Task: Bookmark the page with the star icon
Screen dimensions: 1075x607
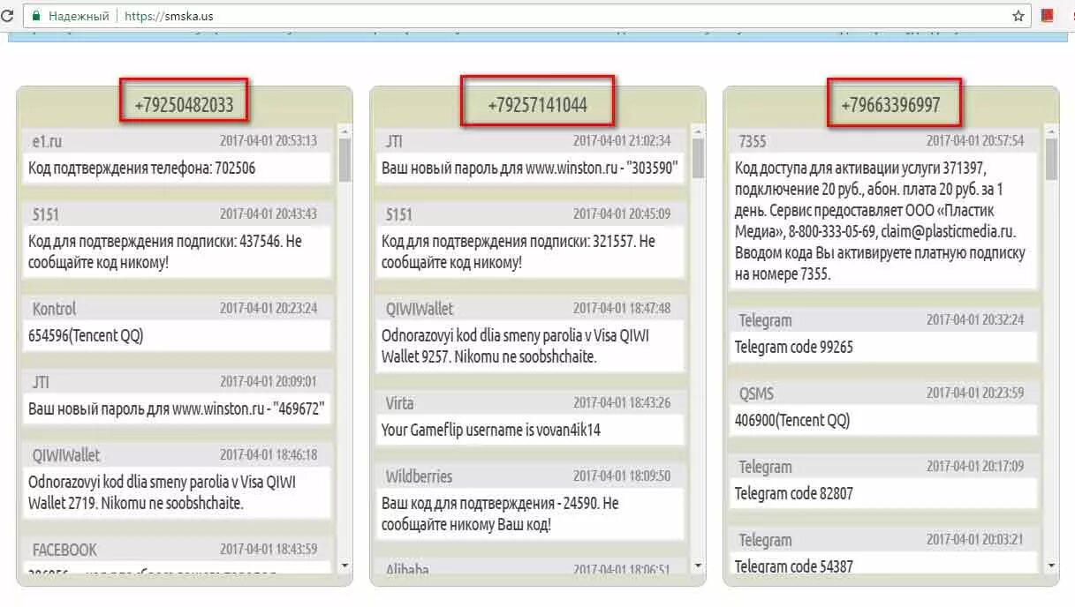Action: pos(1018,16)
